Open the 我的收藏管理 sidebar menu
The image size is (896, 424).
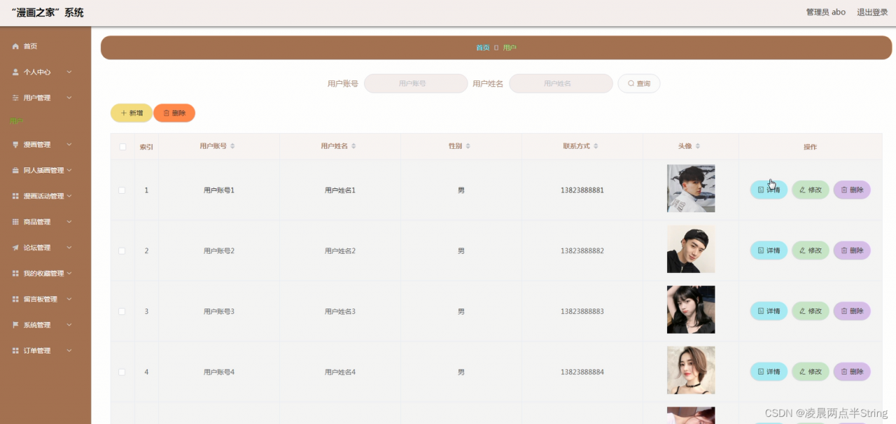pos(45,274)
